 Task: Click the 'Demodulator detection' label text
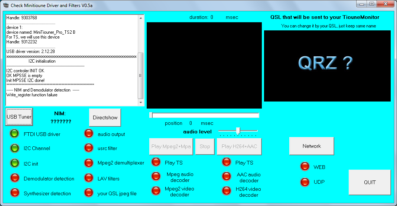pyautogui.click(x=49, y=179)
